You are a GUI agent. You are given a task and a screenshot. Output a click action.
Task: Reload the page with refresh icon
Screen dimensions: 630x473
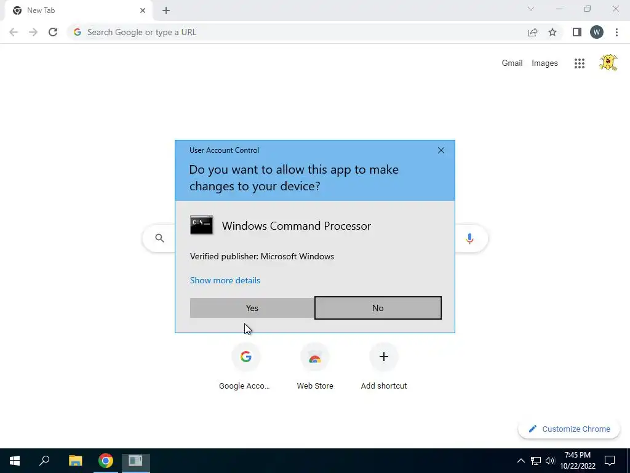(53, 32)
